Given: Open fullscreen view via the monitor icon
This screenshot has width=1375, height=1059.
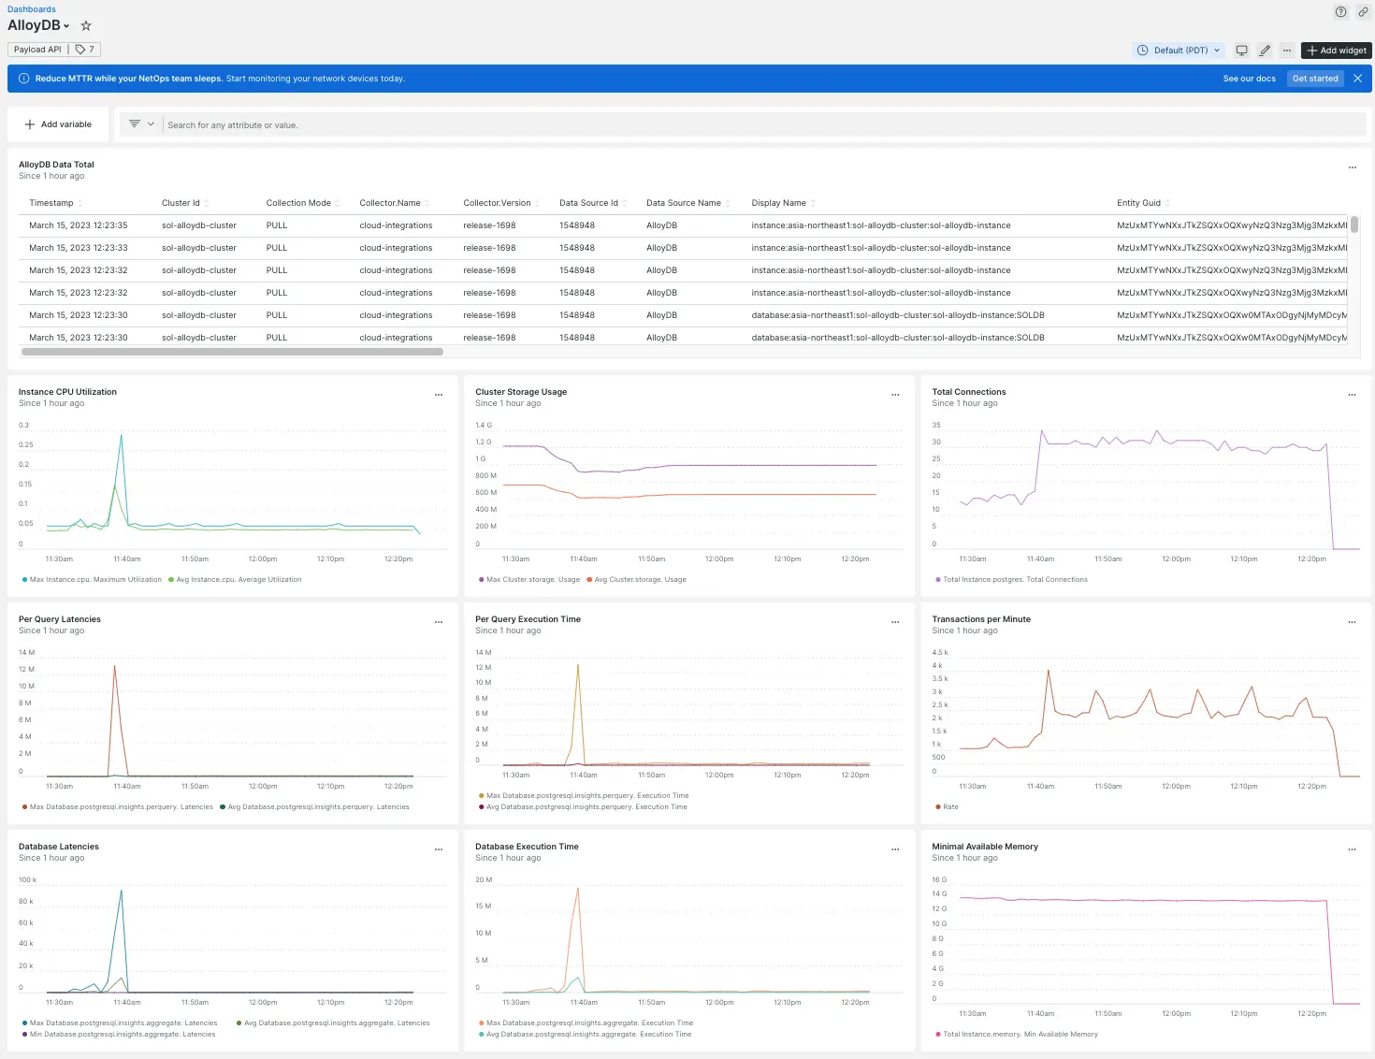Looking at the screenshot, I should pyautogui.click(x=1243, y=50).
